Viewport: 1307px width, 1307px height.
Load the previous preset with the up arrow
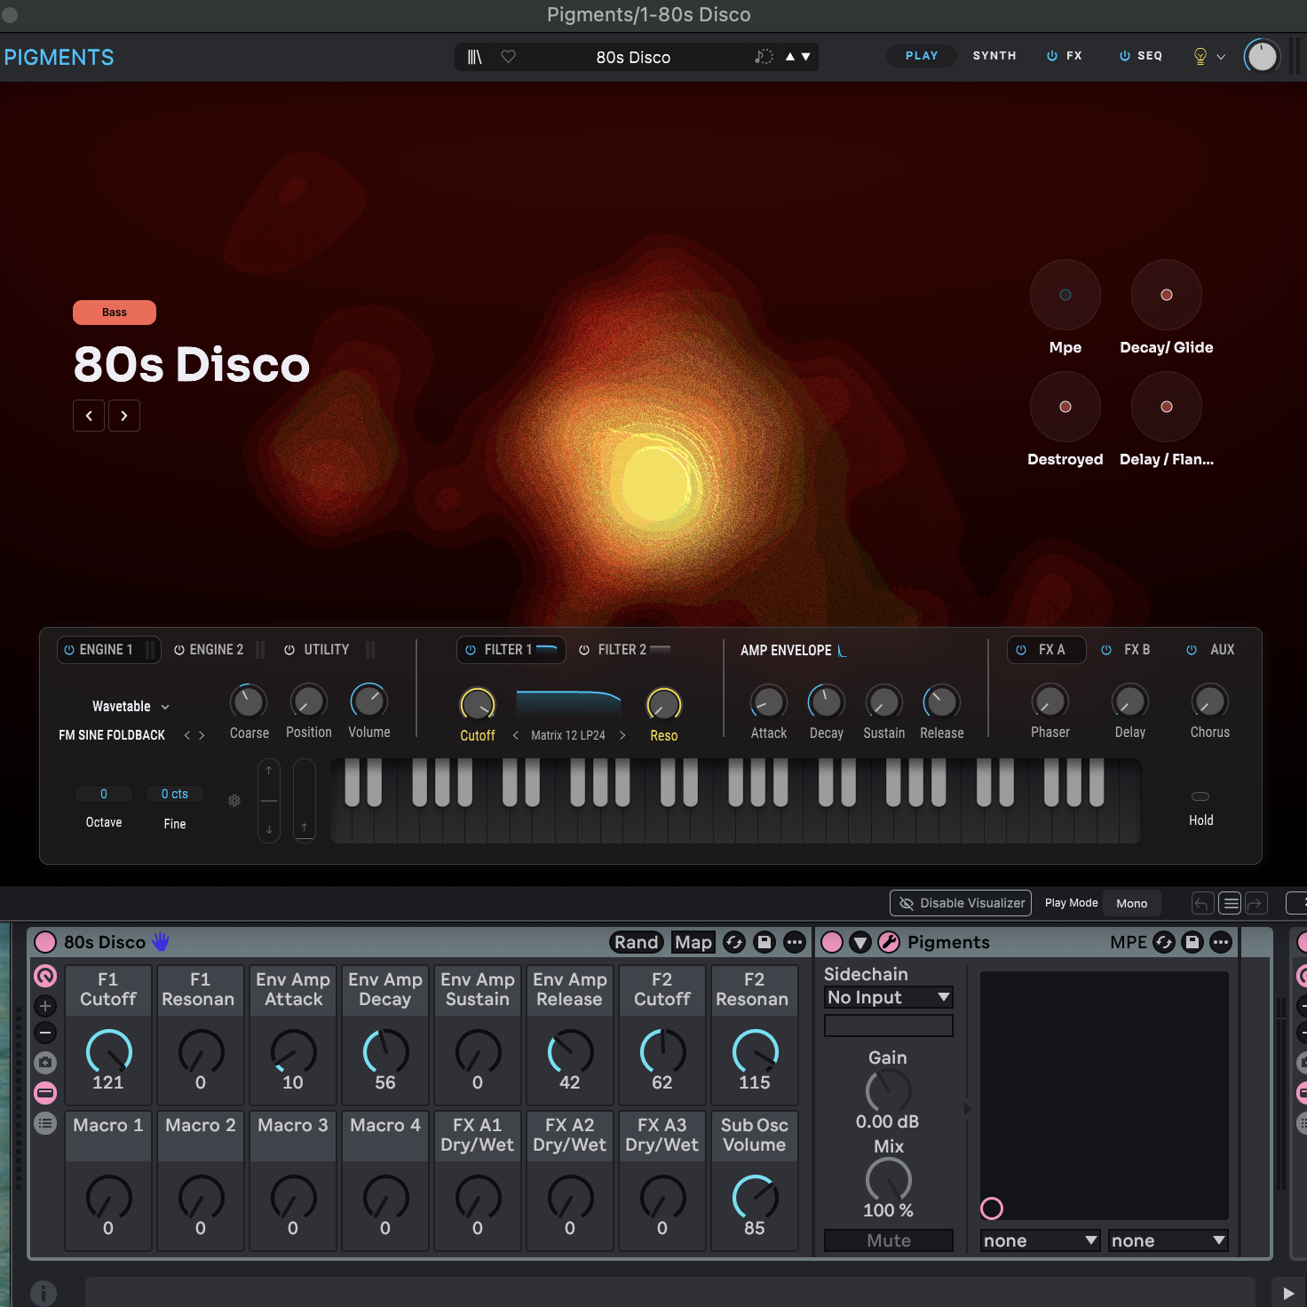tap(790, 57)
